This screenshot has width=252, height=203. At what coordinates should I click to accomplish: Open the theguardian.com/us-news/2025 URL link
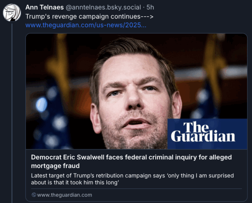(x=86, y=26)
